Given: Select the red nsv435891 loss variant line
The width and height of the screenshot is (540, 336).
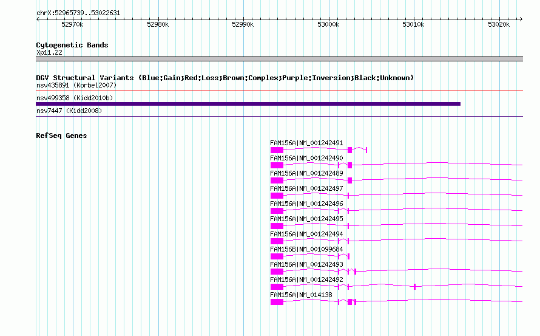Looking at the screenshot, I should [x=279, y=91].
